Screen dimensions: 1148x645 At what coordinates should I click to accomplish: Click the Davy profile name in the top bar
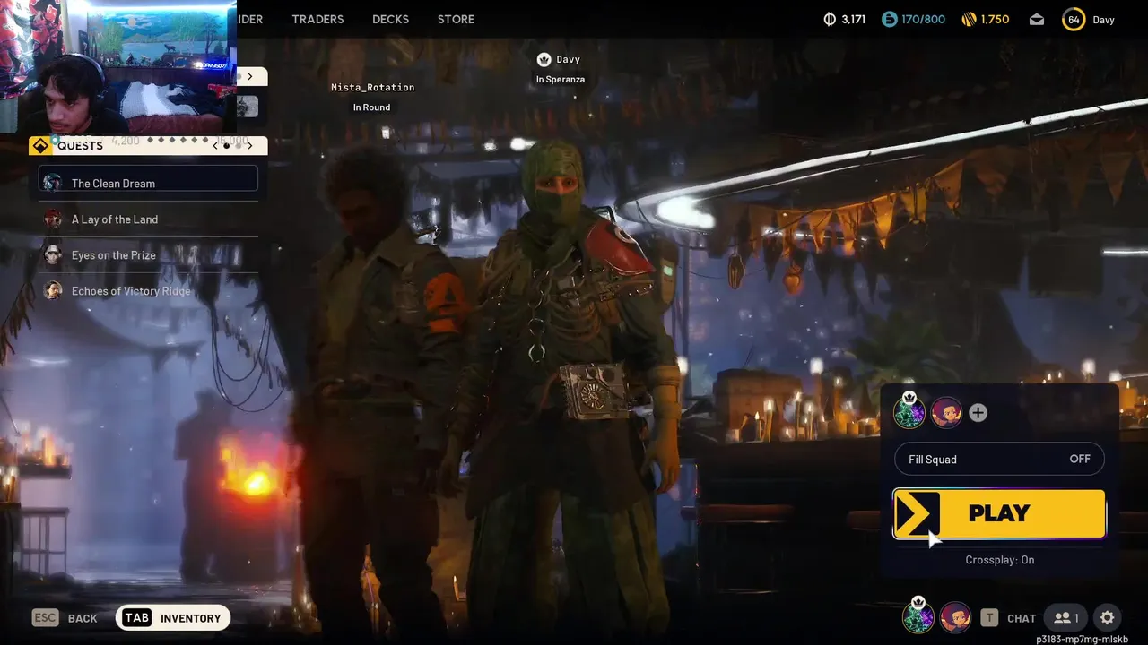[x=1103, y=19]
